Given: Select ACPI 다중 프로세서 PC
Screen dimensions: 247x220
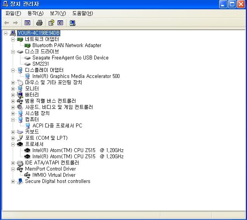Looking at the screenshot, I should click(57, 126).
